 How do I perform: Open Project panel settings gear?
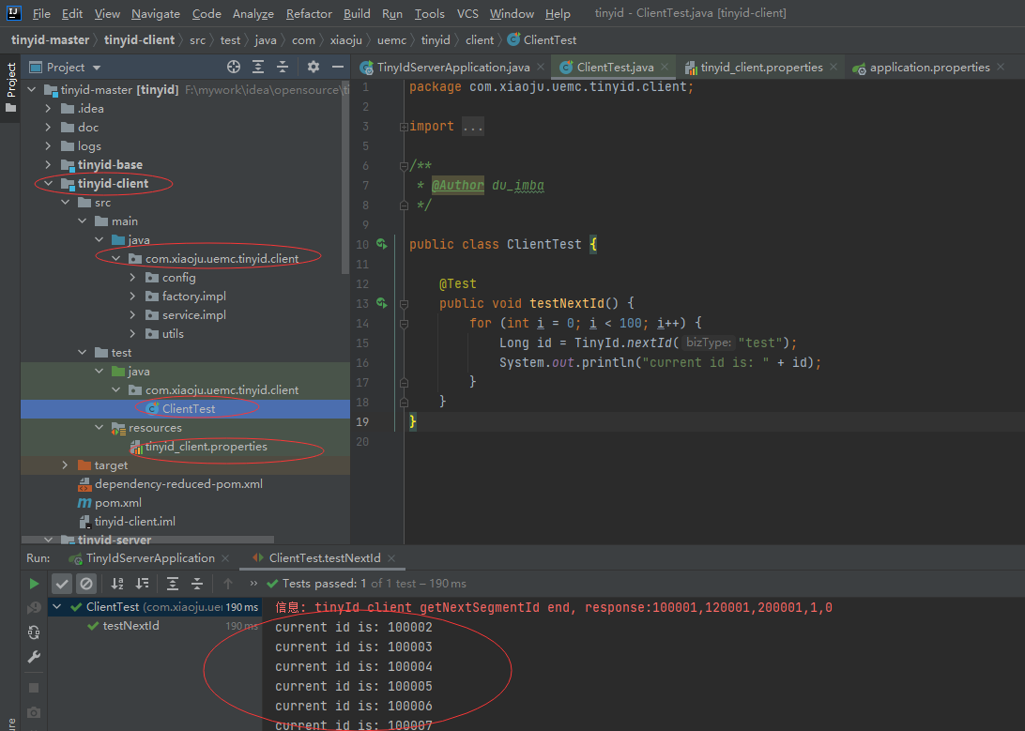(x=314, y=67)
